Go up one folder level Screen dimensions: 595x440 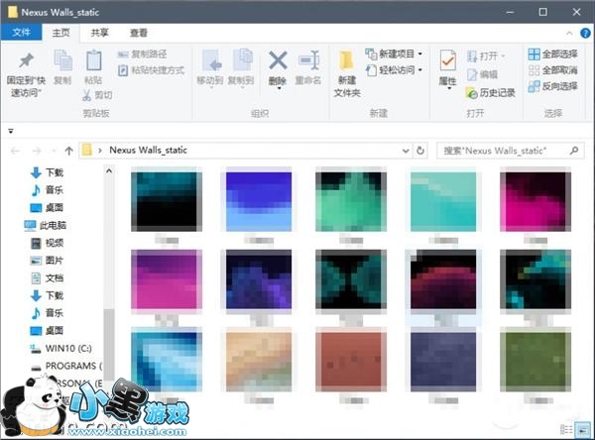[x=68, y=151]
